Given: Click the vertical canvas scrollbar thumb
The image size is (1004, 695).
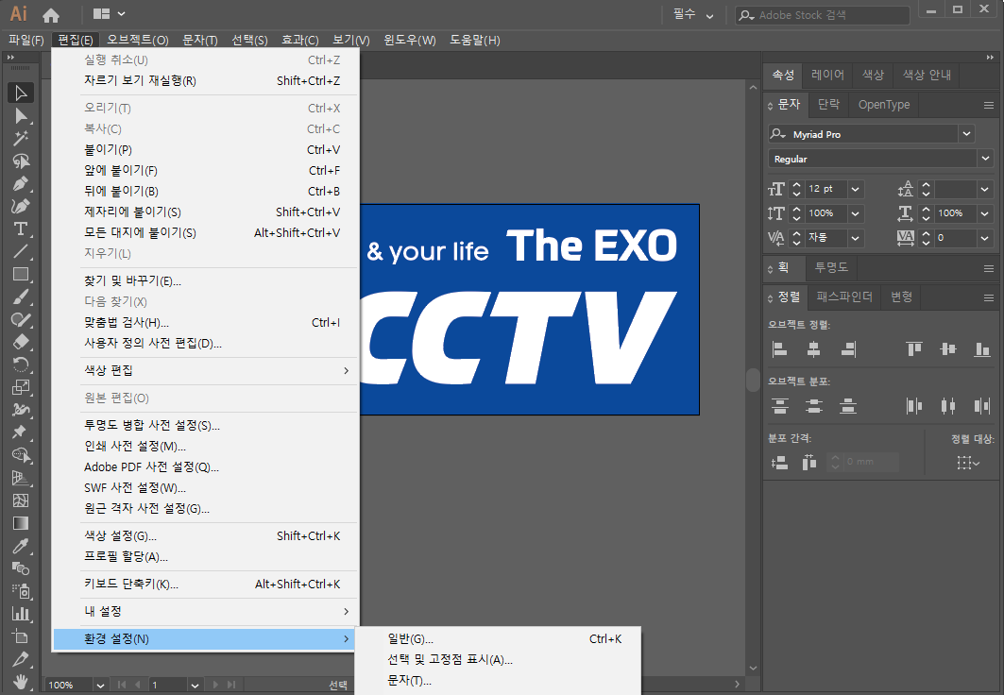Looking at the screenshot, I should (753, 379).
